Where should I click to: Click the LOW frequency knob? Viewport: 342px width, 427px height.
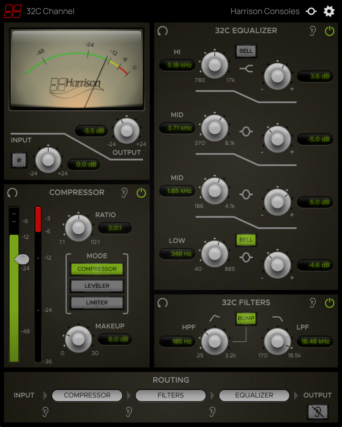click(x=214, y=254)
